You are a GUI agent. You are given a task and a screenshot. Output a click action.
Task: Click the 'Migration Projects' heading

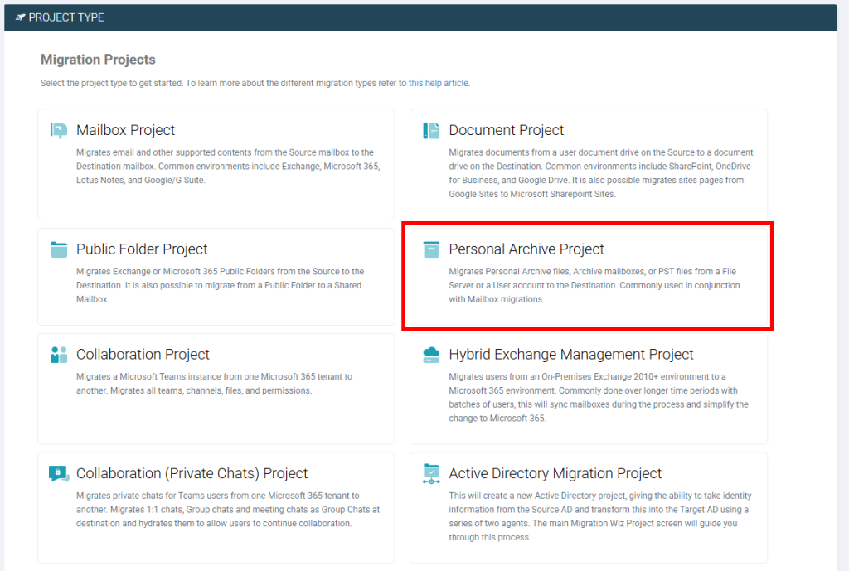point(98,60)
